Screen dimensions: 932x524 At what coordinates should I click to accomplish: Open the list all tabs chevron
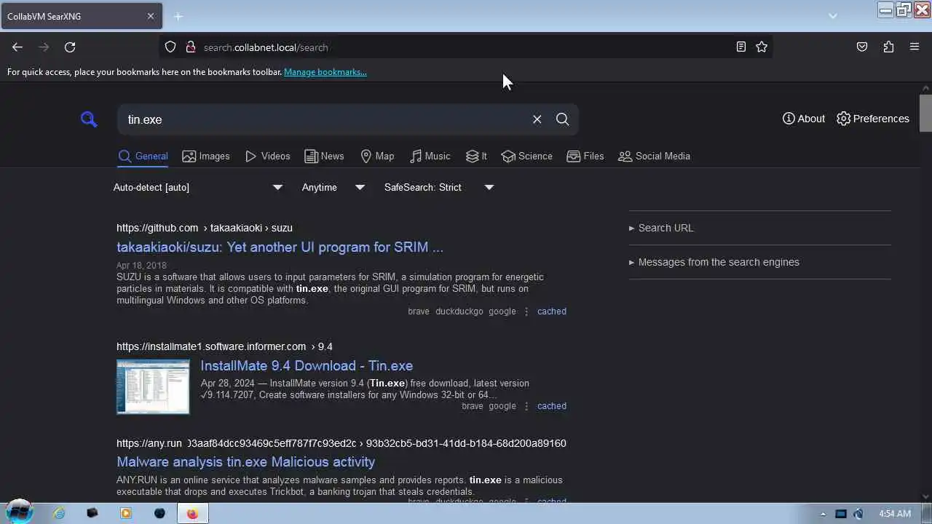pos(833,16)
